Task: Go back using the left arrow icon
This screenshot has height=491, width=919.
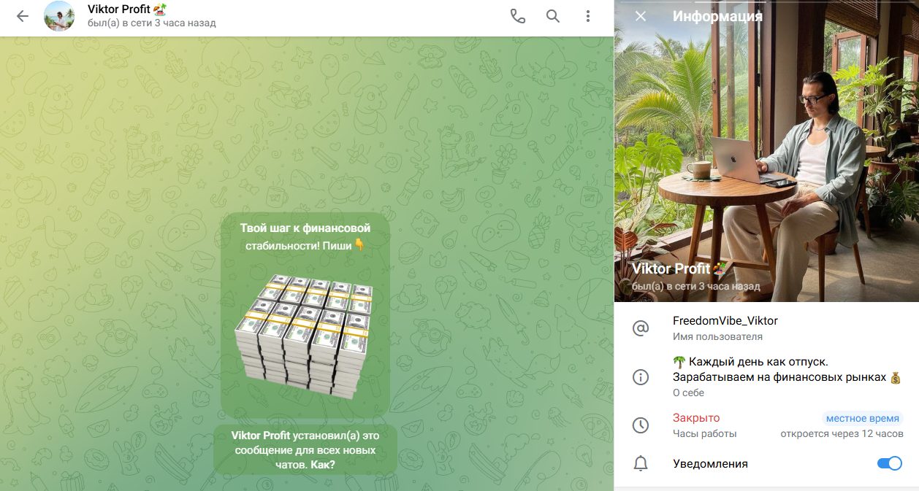Action: point(23,16)
